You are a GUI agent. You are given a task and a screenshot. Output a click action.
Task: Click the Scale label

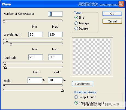(x=8, y=81)
